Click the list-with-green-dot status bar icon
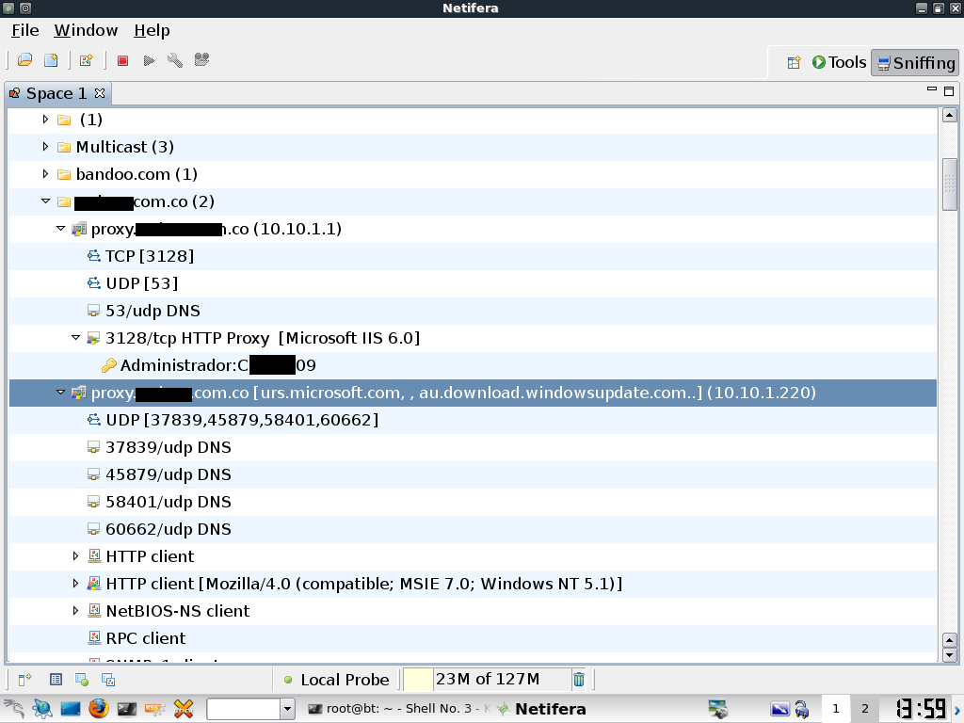964x723 pixels. [x=82, y=680]
